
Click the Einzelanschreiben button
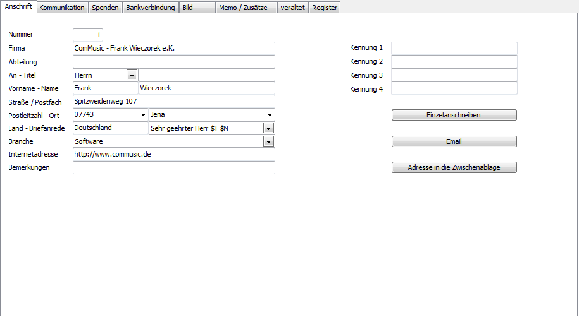tap(454, 115)
